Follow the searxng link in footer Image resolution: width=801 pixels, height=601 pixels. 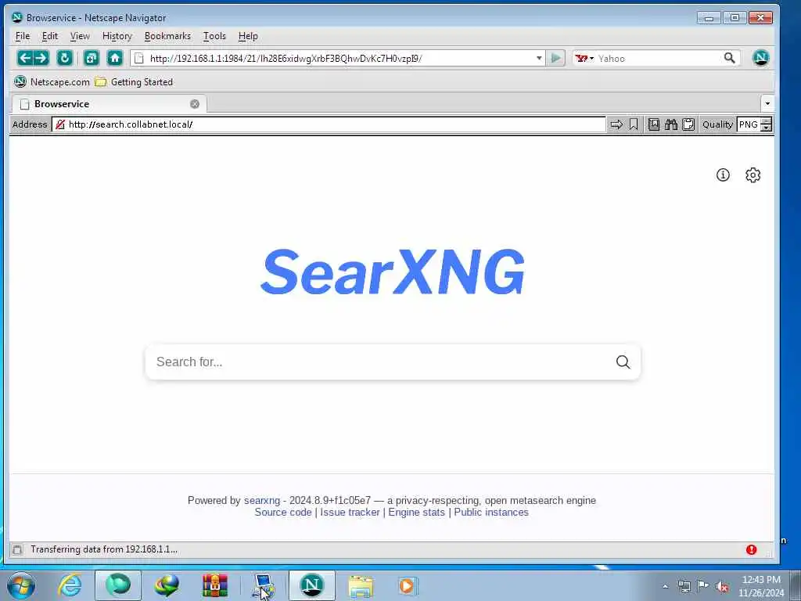click(261, 500)
